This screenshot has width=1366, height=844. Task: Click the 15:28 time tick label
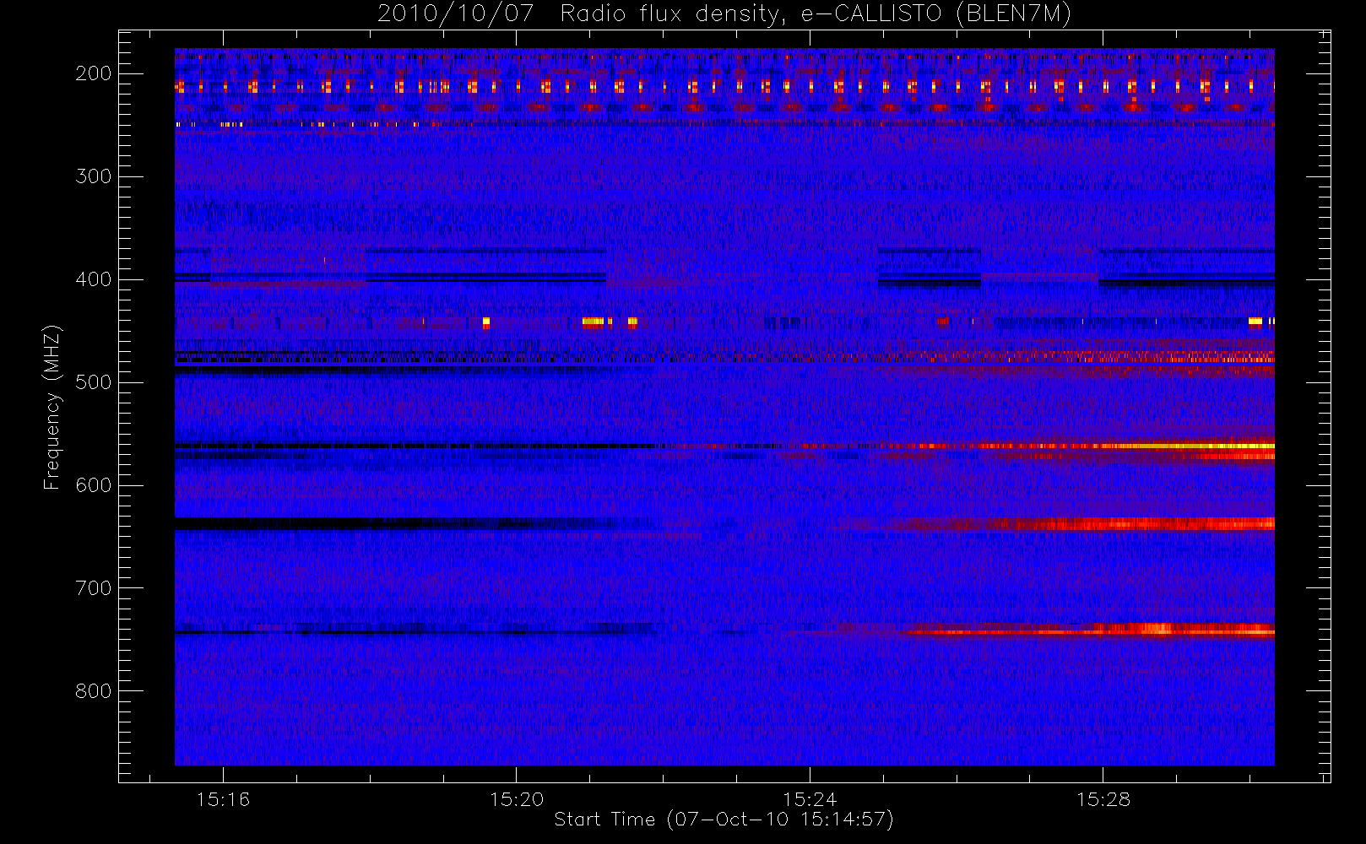[1103, 799]
